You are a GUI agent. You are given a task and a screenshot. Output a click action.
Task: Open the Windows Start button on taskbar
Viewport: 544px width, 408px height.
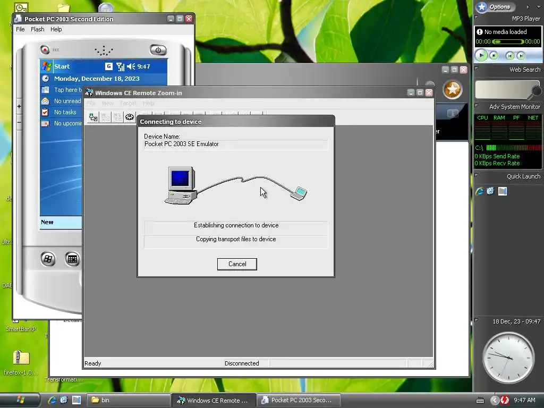20,400
